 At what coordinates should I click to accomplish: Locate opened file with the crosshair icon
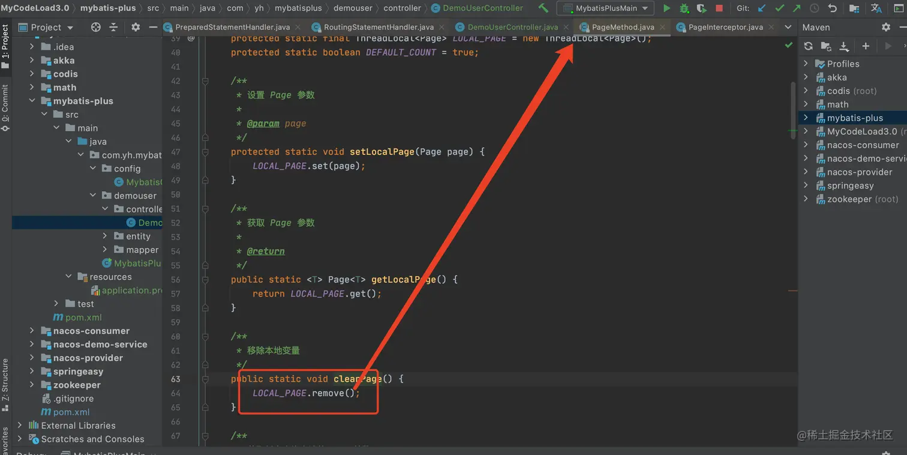tap(95, 27)
